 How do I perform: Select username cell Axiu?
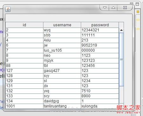(x=62, y=40)
